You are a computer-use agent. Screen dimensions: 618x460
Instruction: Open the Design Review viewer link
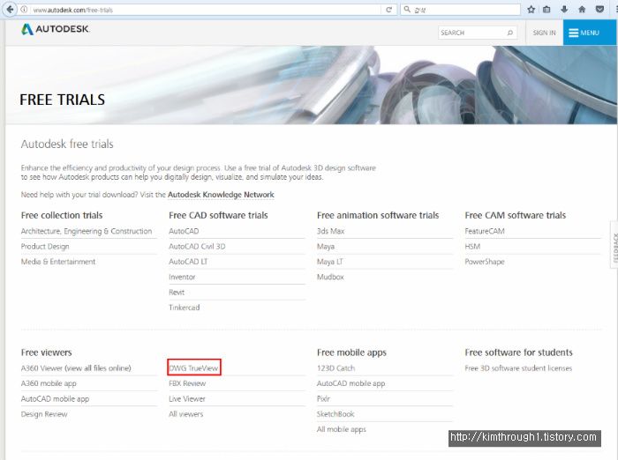[x=44, y=414]
